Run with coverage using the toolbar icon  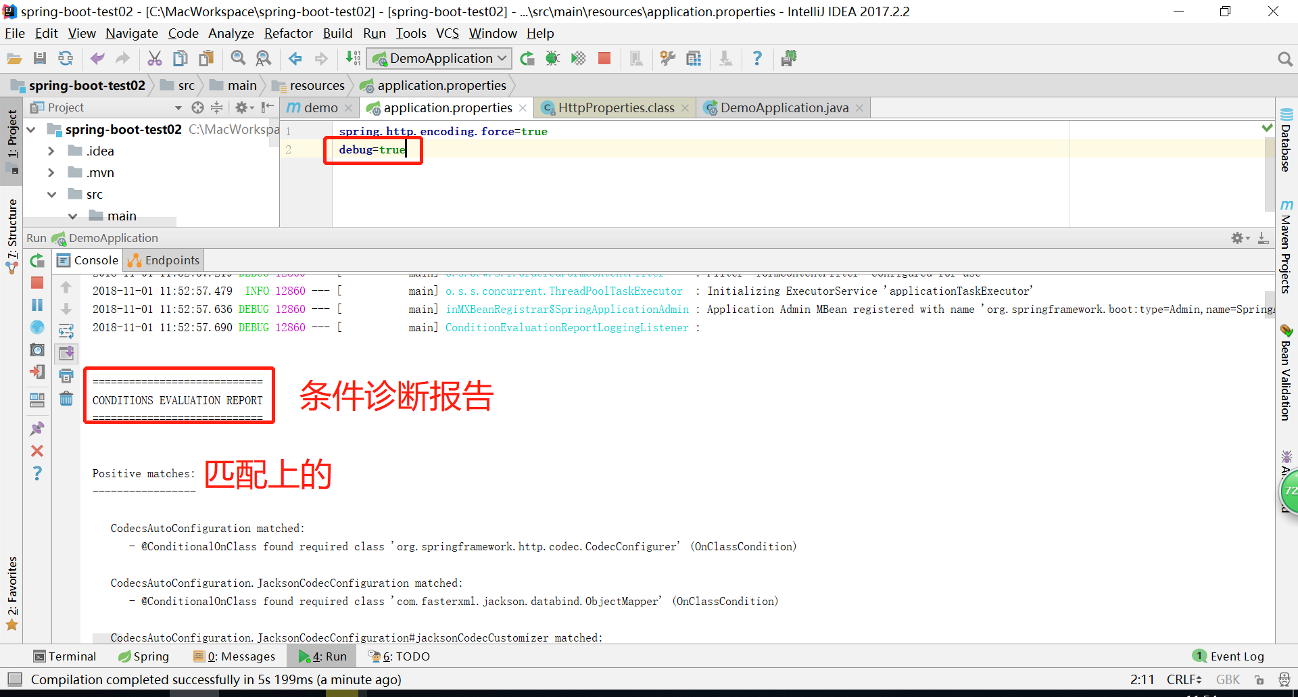tap(578, 59)
